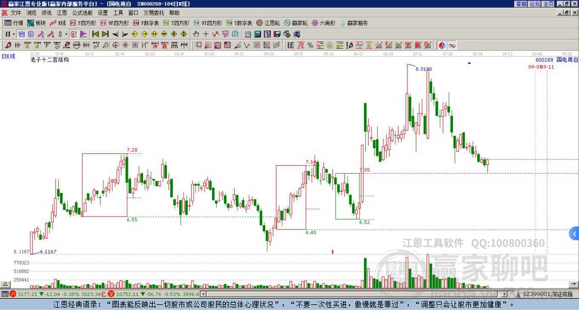Click the first yellow diamond arrow icon
Screen dimensions: 579x310
135,34
